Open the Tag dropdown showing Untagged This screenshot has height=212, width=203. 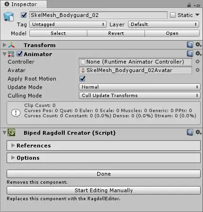(x=68, y=24)
